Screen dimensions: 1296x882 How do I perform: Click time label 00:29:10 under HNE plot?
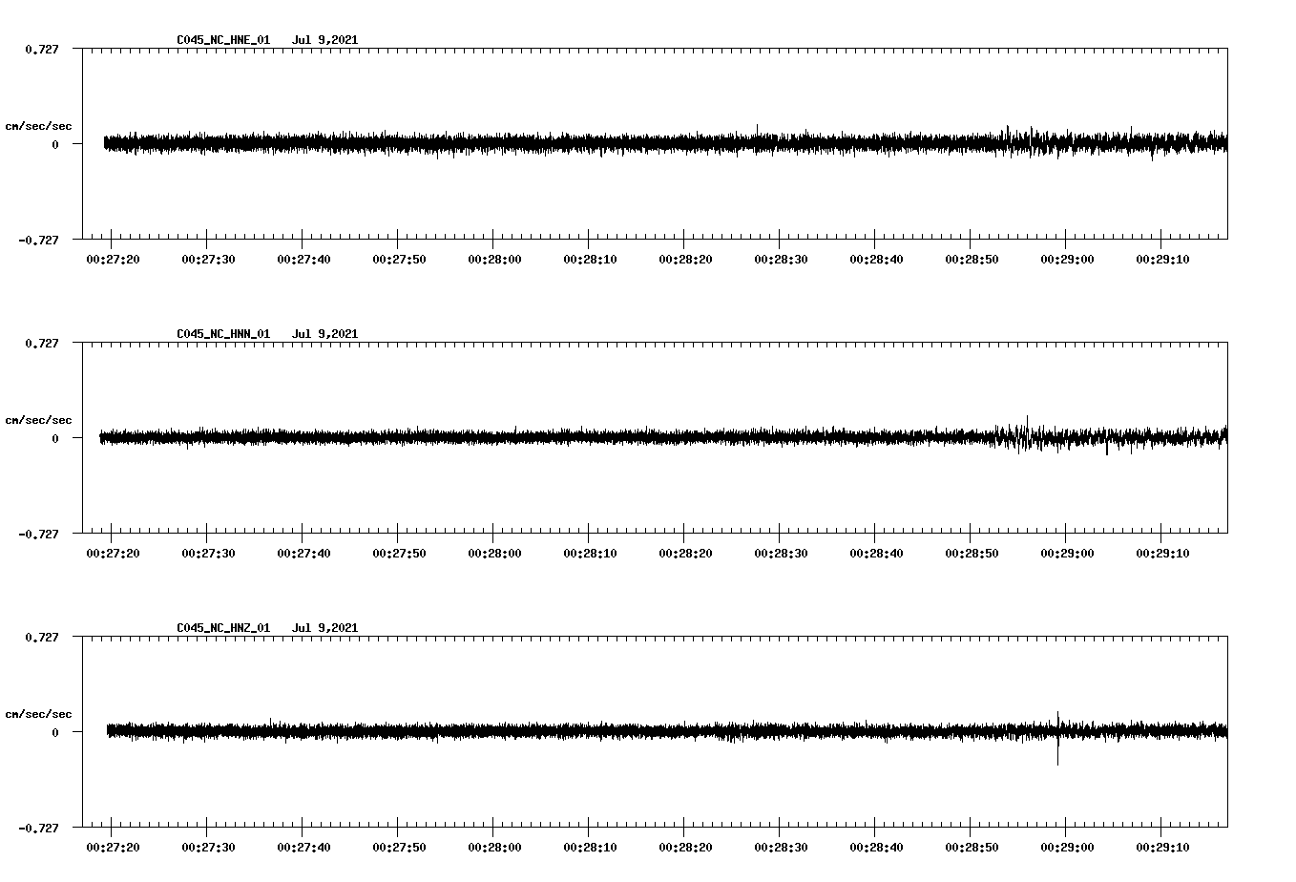(1162, 260)
